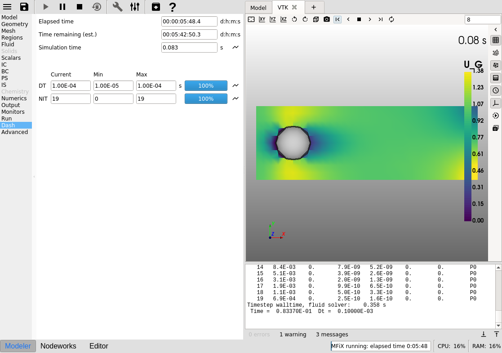
Task: Open the wrench build settings icon
Action: coord(117,7)
